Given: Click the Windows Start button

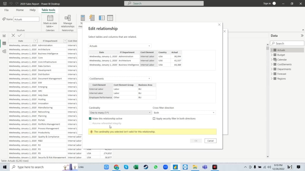Looking at the screenshot, I should click(x=5, y=167).
